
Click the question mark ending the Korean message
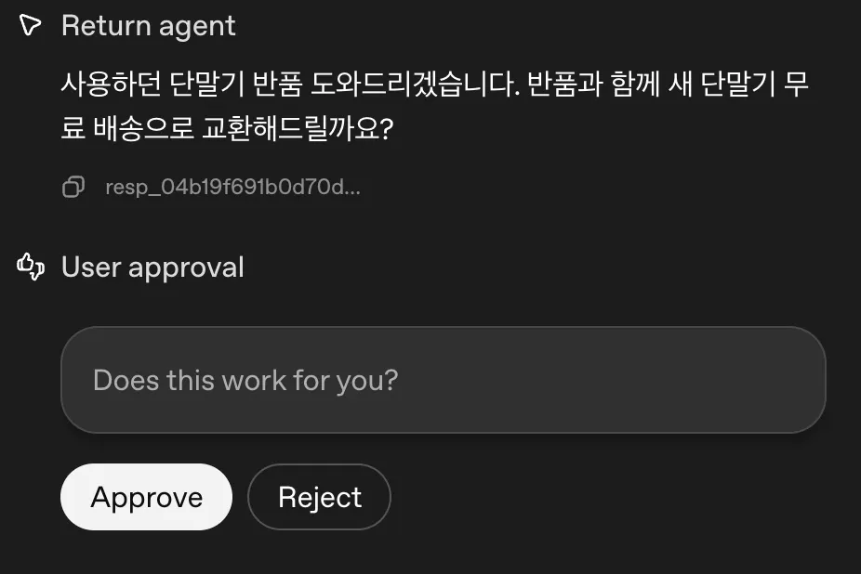[x=387, y=128]
